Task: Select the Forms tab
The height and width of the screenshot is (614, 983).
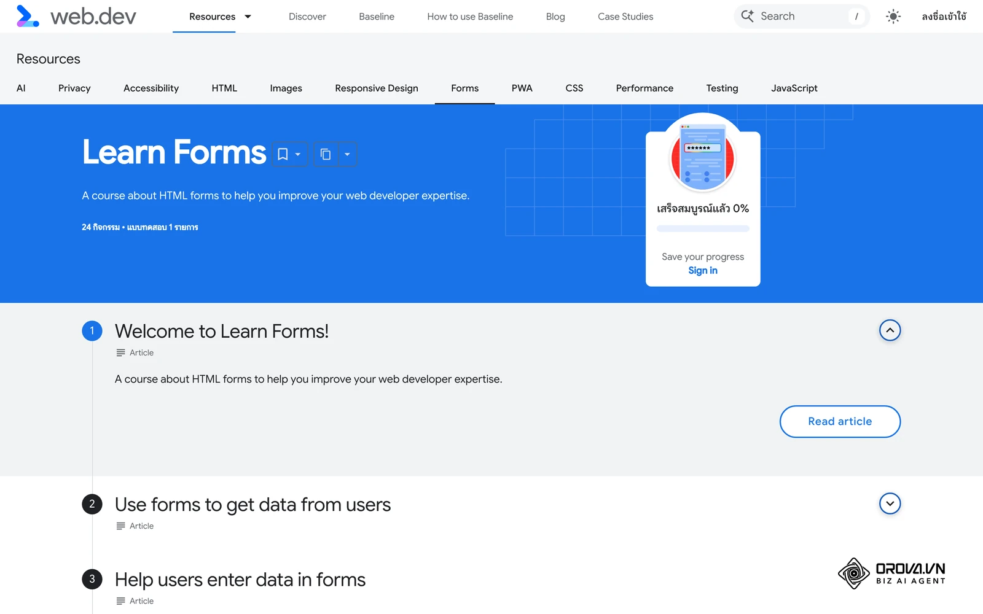Action: pos(464,88)
